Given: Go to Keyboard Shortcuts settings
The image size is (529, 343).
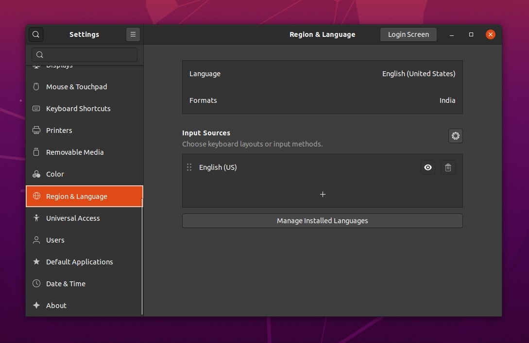Looking at the screenshot, I should [x=78, y=109].
